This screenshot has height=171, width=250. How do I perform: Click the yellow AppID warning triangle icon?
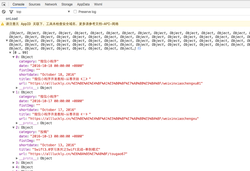(3, 24)
